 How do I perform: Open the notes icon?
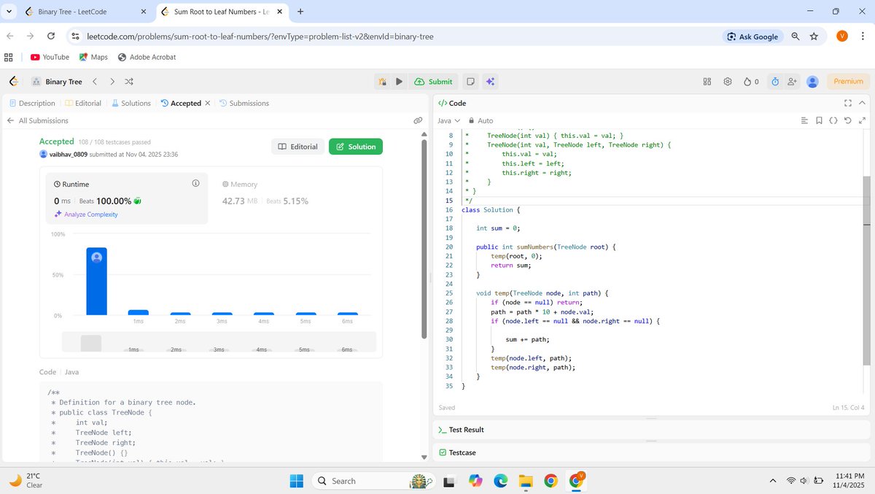471,82
